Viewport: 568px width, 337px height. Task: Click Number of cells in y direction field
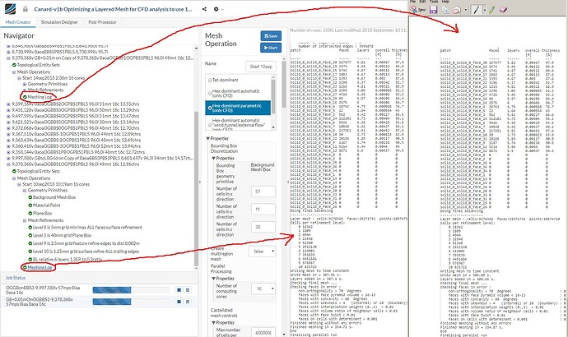[263, 210]
